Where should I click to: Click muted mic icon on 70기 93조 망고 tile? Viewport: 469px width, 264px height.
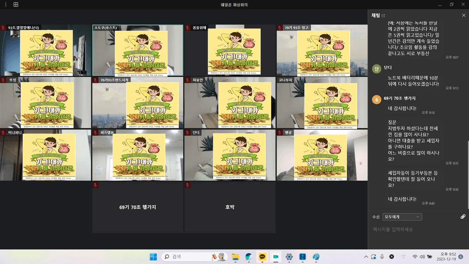tap(280, 28)
